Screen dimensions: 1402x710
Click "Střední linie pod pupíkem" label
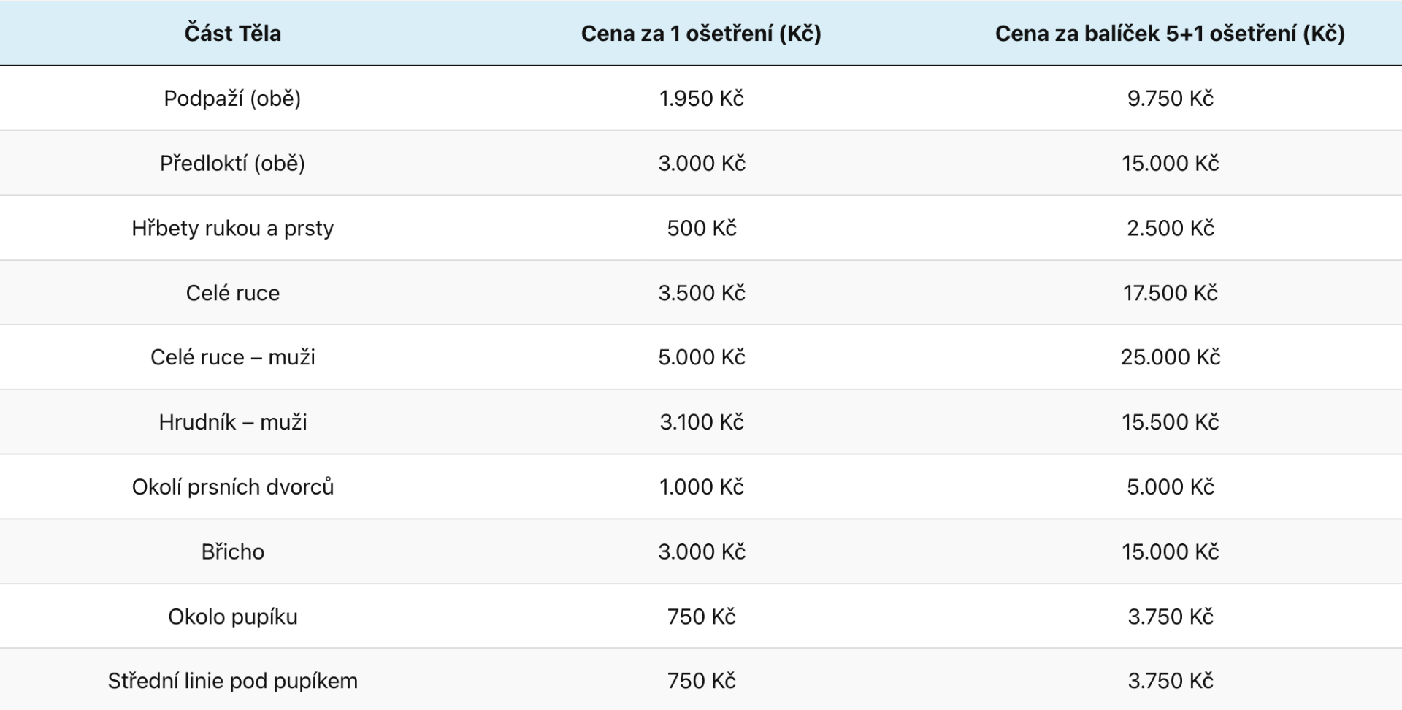pos(232,681)
